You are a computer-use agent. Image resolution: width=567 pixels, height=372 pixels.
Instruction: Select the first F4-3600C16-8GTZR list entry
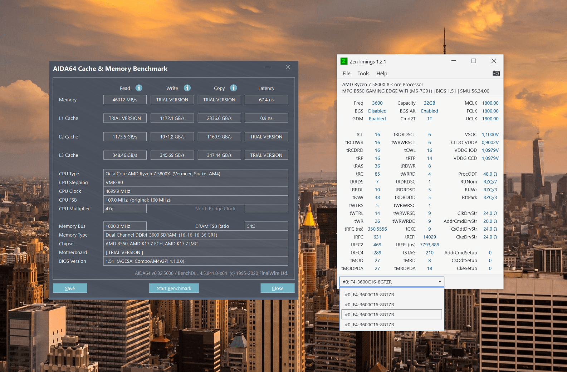[x=392, y=295]
